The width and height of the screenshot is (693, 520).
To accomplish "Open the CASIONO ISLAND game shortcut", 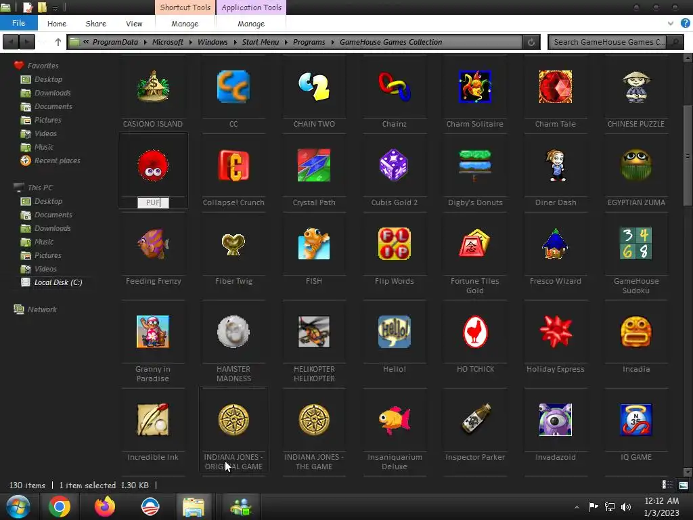I will (x=153, y=87).
